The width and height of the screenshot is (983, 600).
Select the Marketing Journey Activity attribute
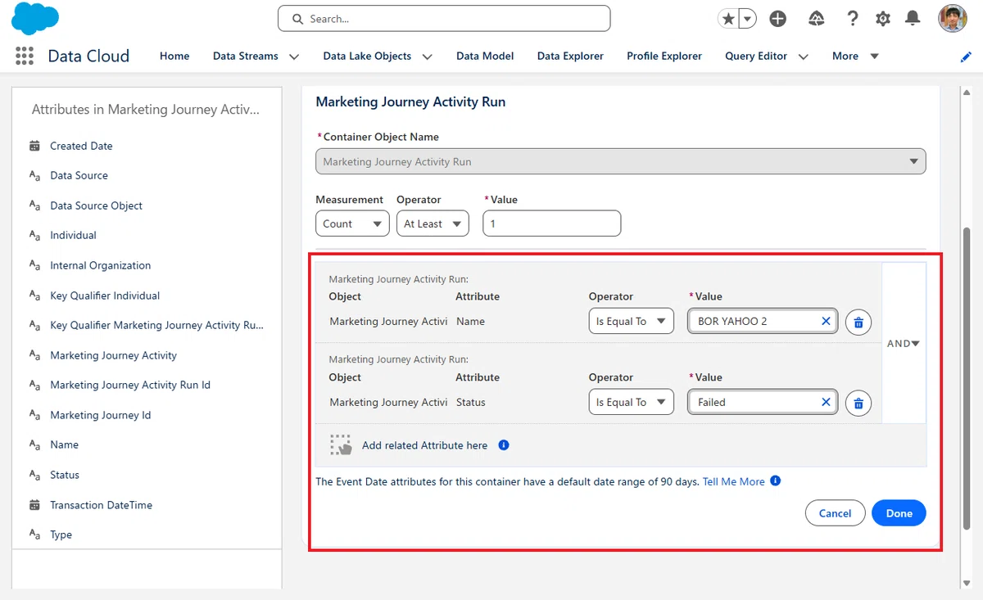[113, 355]
